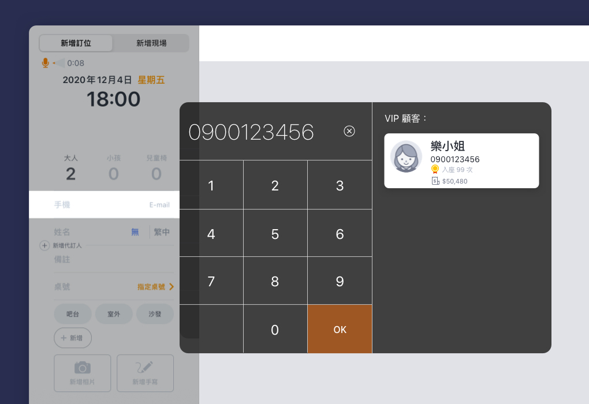589x404 pixels.
Task: Open the 無 title selector next to name
Action: (x=135, y=232)
